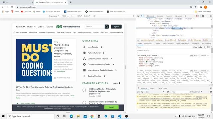The width and height of the screenshot is (213, 119).
Task: Bookmark this page with the star icon
Action: pos(195,7)
